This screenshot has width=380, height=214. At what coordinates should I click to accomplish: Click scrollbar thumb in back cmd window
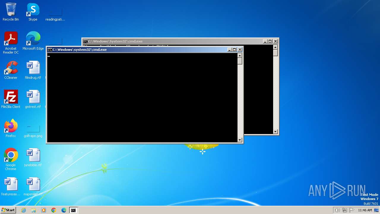275,53
